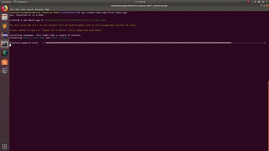Image resolution: width=269 pixels, height=151 pixels.
Task: Launch the clapperboard video app in dock
Action: point(5,71)
